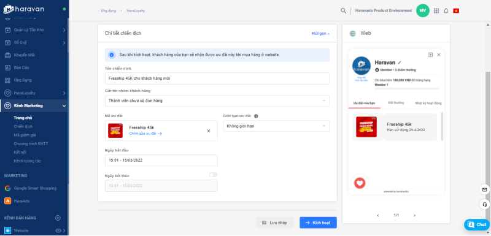491x236 pixels.
Task: Remove Freeship 45k offer with X
Action: click(x=209, y=131)
